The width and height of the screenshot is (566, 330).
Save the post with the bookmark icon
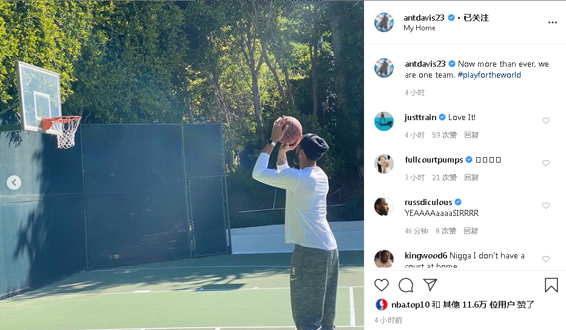pos(551,285)
